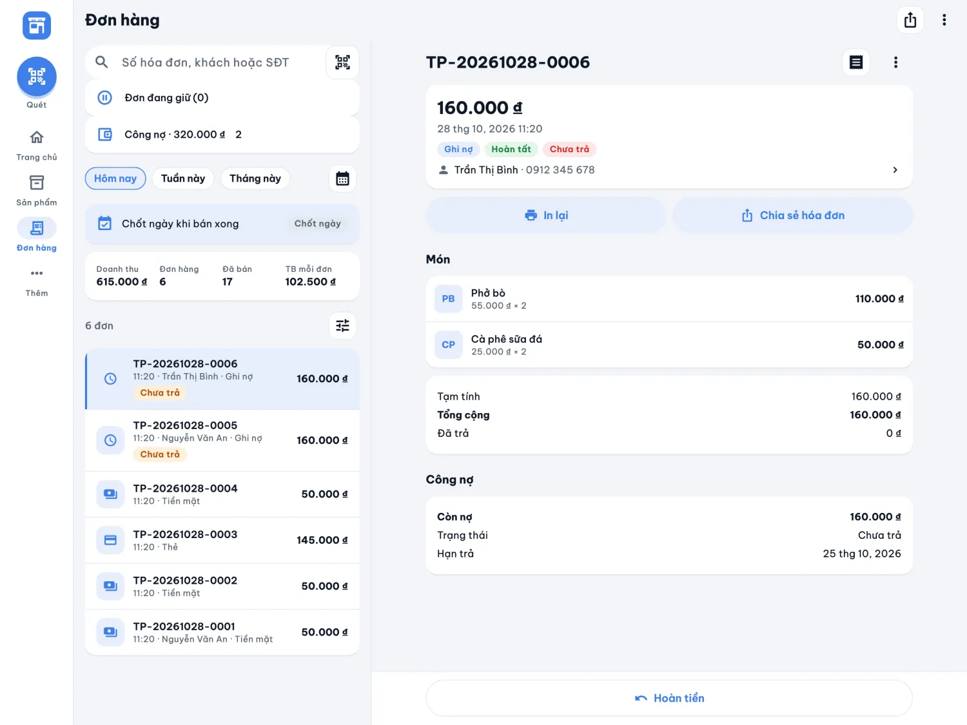Viewport: 967px width, 725px height.
Task: Go to Trang chủ home
Action: click(x=37, y=145)
